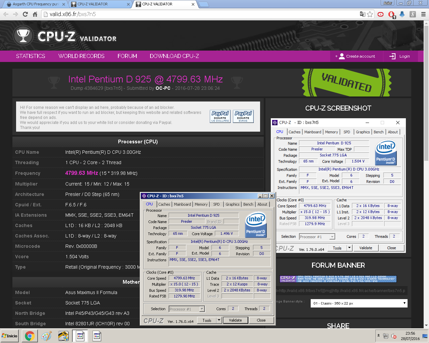Click the active CPU-Z taskbar button
Viewport: 429px width, 343px height.
pos(80,336)
